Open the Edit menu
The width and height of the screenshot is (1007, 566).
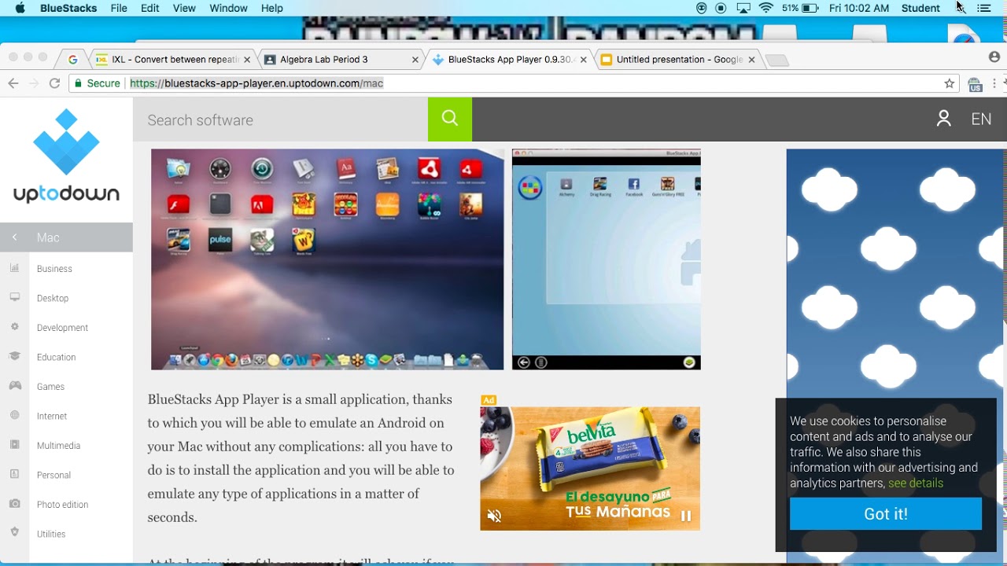tap(150, 8)
